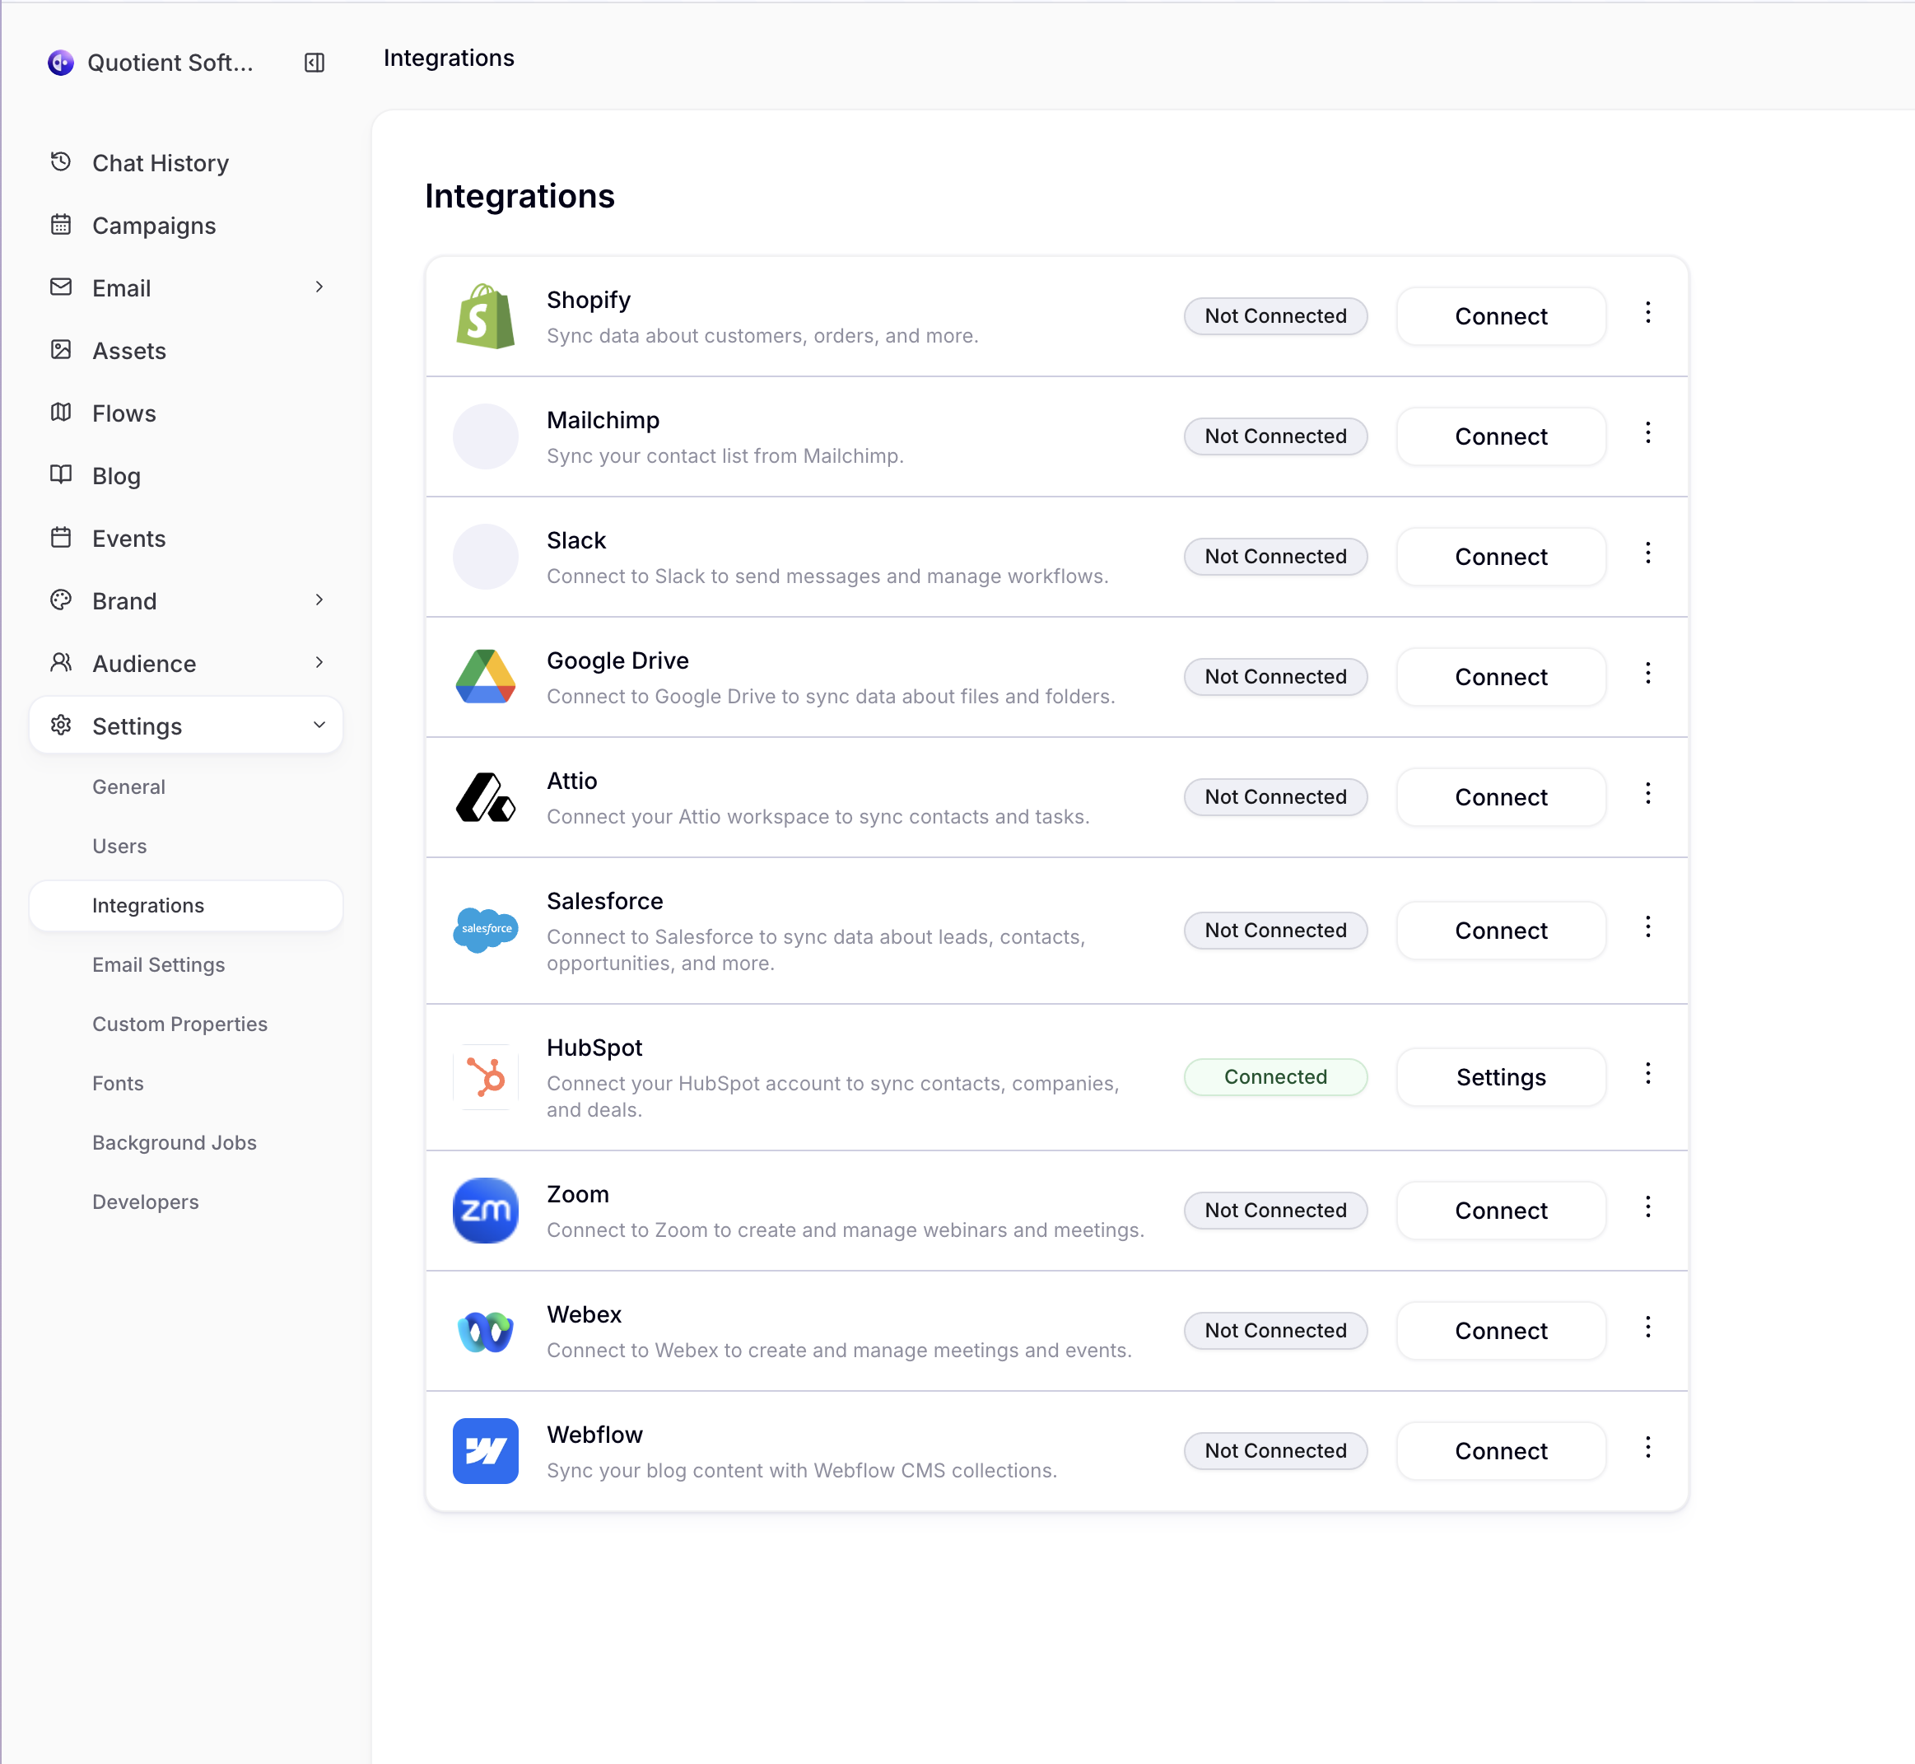1915x1764 pixels.
Task: Click the Salesforce cloud icon
Action: coord(486,931)
